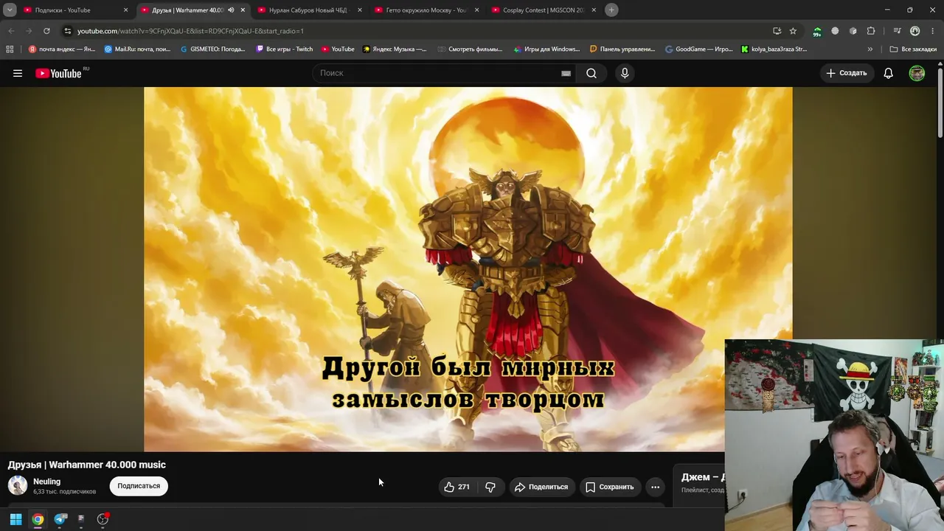Save the video with Сохранить
The image size is (944, 531).
[x=610, y=487]
